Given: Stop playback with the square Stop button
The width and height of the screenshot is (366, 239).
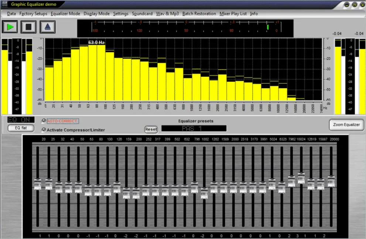Looking at the screenshot, I should coord(28,27).
